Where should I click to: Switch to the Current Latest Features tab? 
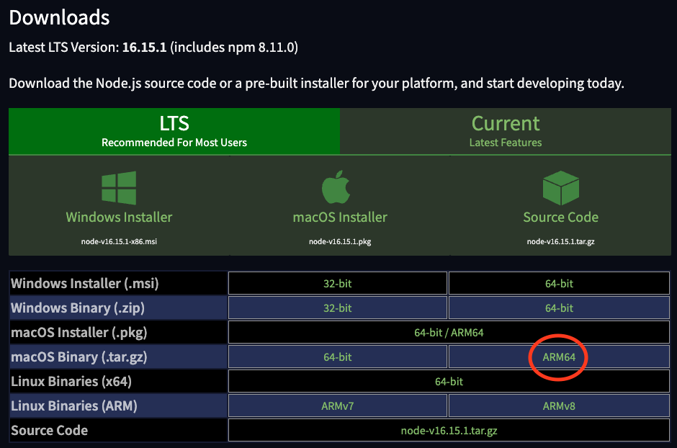(x=506, y=130)
